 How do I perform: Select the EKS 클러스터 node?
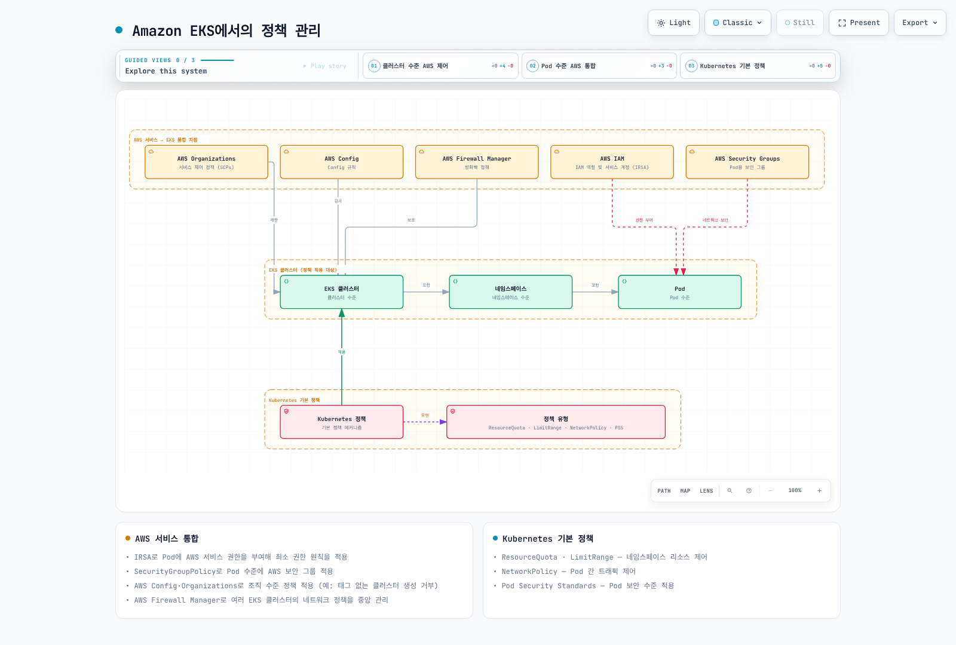(342, 292)
